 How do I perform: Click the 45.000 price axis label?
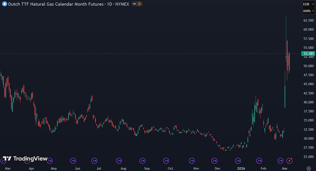click(x=309, y=84)
